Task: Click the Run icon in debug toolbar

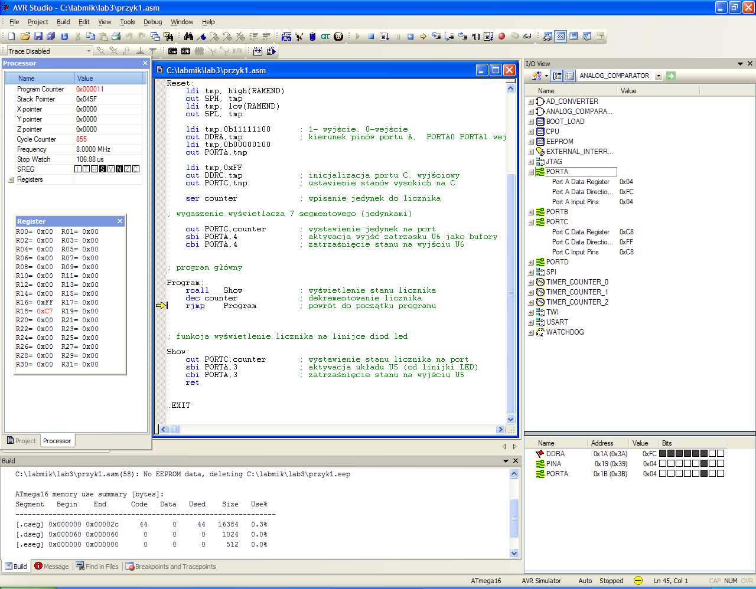Action: [384, 37]
